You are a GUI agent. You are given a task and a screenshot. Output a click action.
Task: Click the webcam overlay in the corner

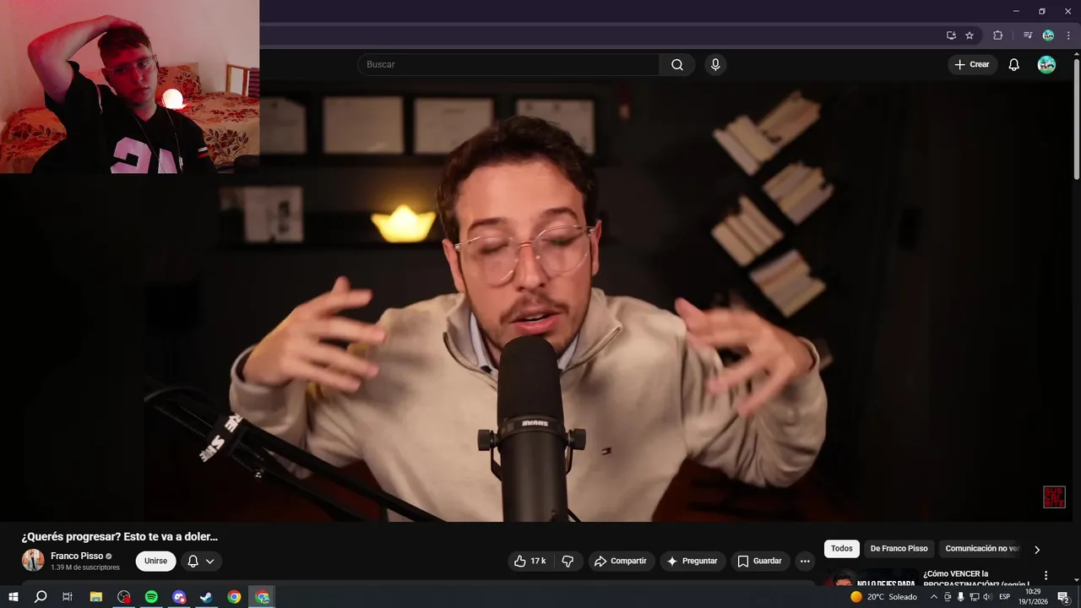point(129,86)
